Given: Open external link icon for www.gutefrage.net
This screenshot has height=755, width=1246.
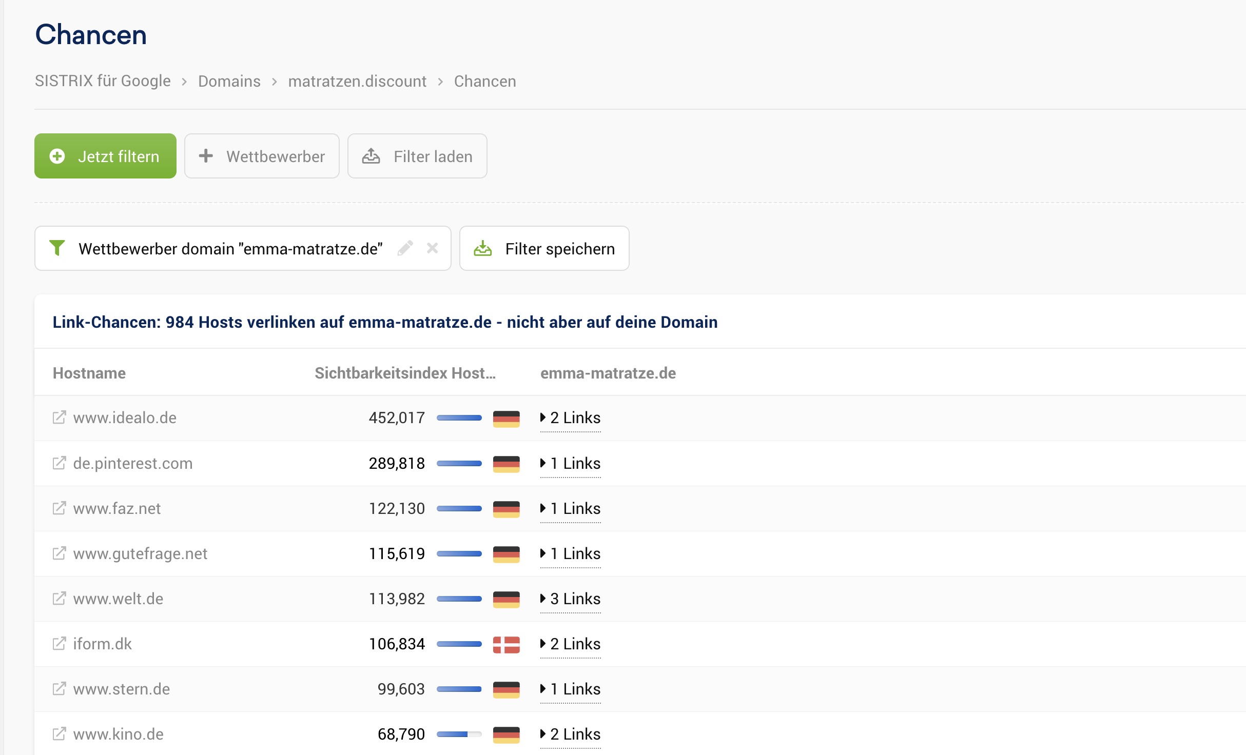Looking at the screenshot, I should click(59, 553).
